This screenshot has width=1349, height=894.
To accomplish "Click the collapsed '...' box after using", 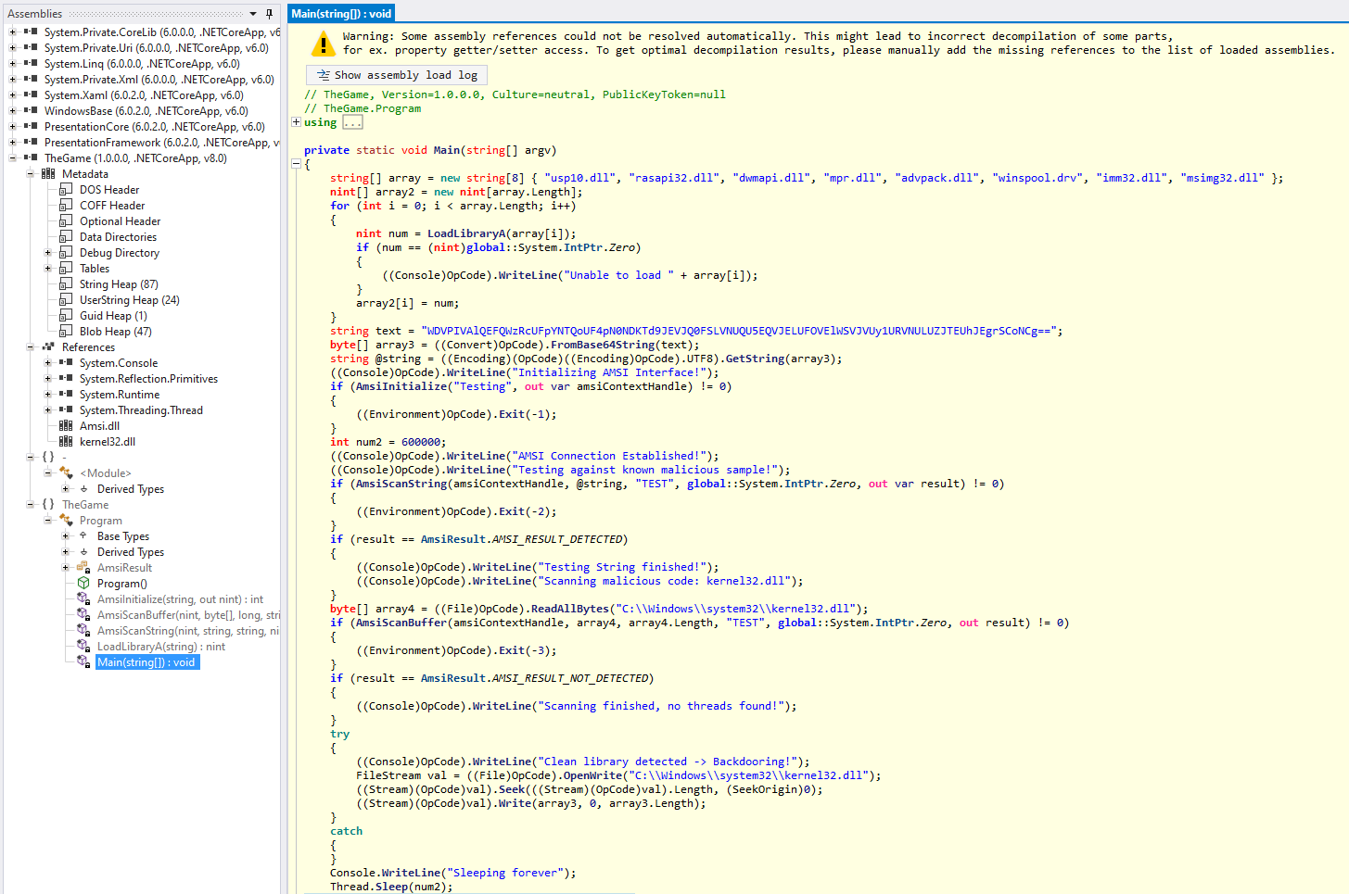I will coord(352,122).
